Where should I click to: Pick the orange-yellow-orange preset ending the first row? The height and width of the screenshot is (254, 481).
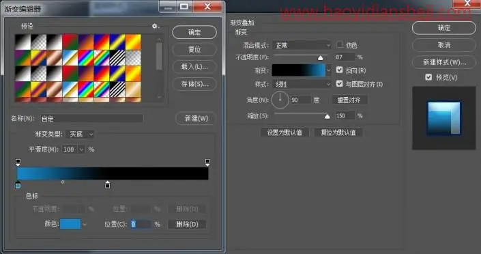coord(133,42)
